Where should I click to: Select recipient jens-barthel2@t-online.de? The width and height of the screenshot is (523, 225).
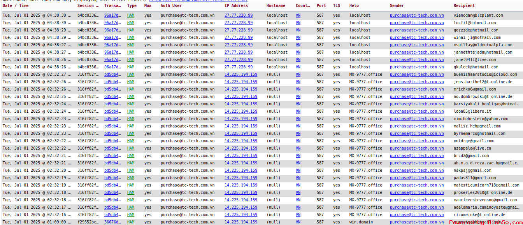(x=483, y=82)
